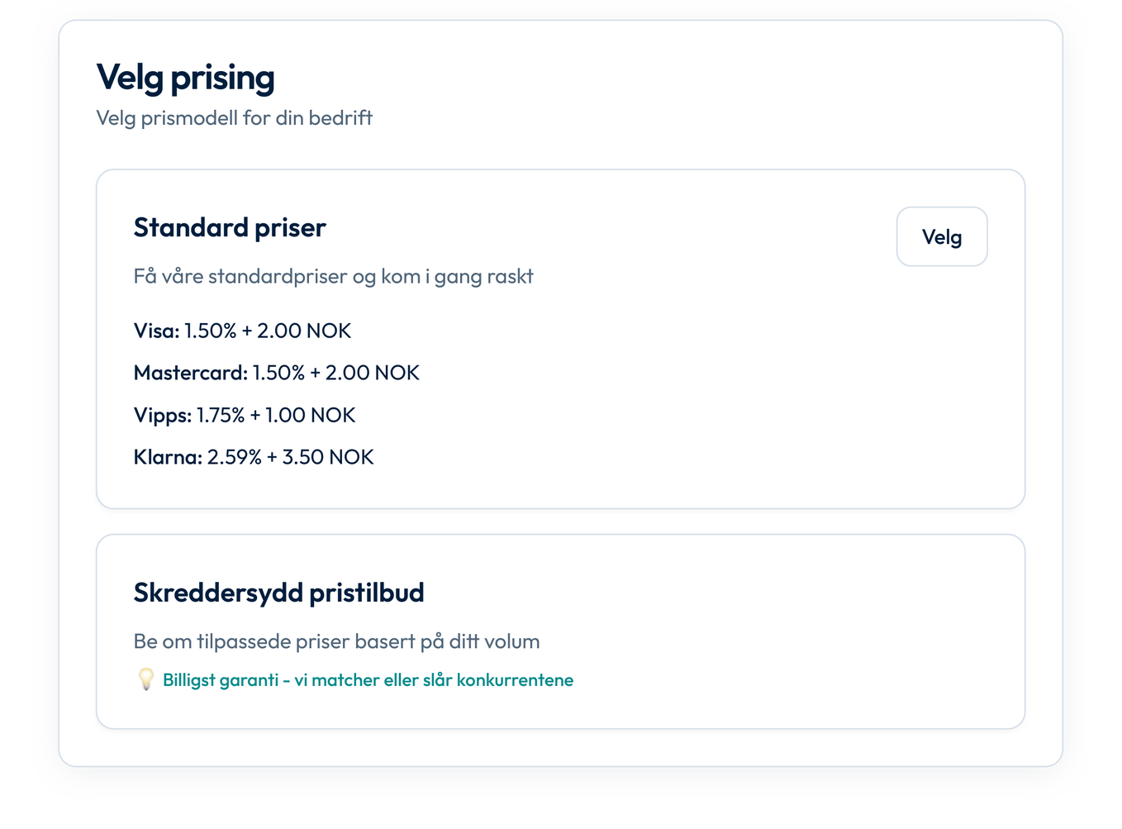Click the Velg prising page title

coord(185,78)
